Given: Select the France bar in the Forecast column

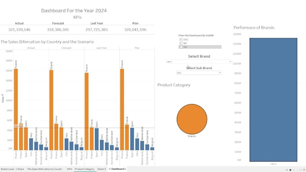Looking at the screenshot, I should (56, 137).
